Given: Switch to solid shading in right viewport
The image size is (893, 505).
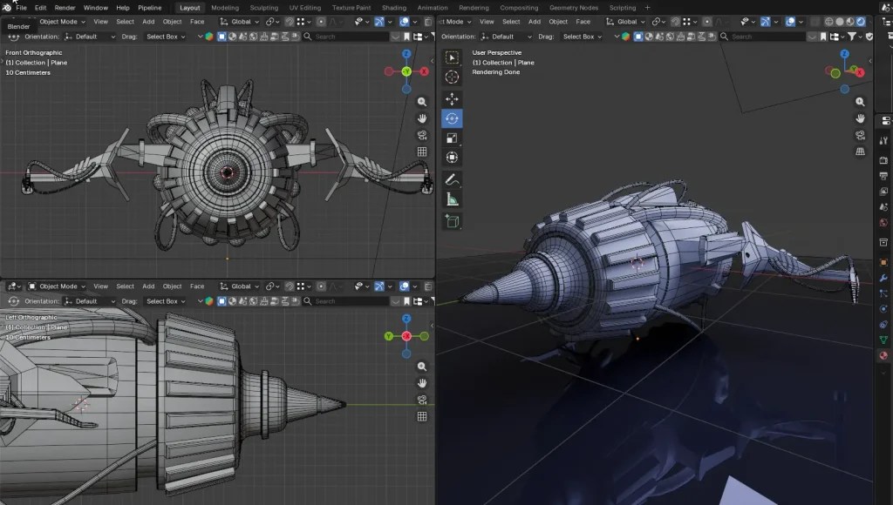Looking at the screenshot, I should pyautogui.click(x=840, y=22).
